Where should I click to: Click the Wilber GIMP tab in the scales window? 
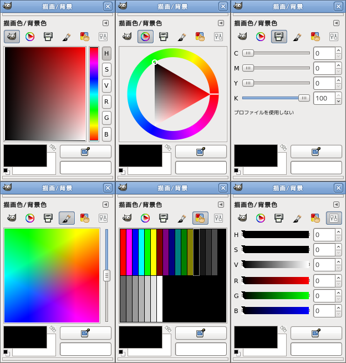click(x=242, y=218)
